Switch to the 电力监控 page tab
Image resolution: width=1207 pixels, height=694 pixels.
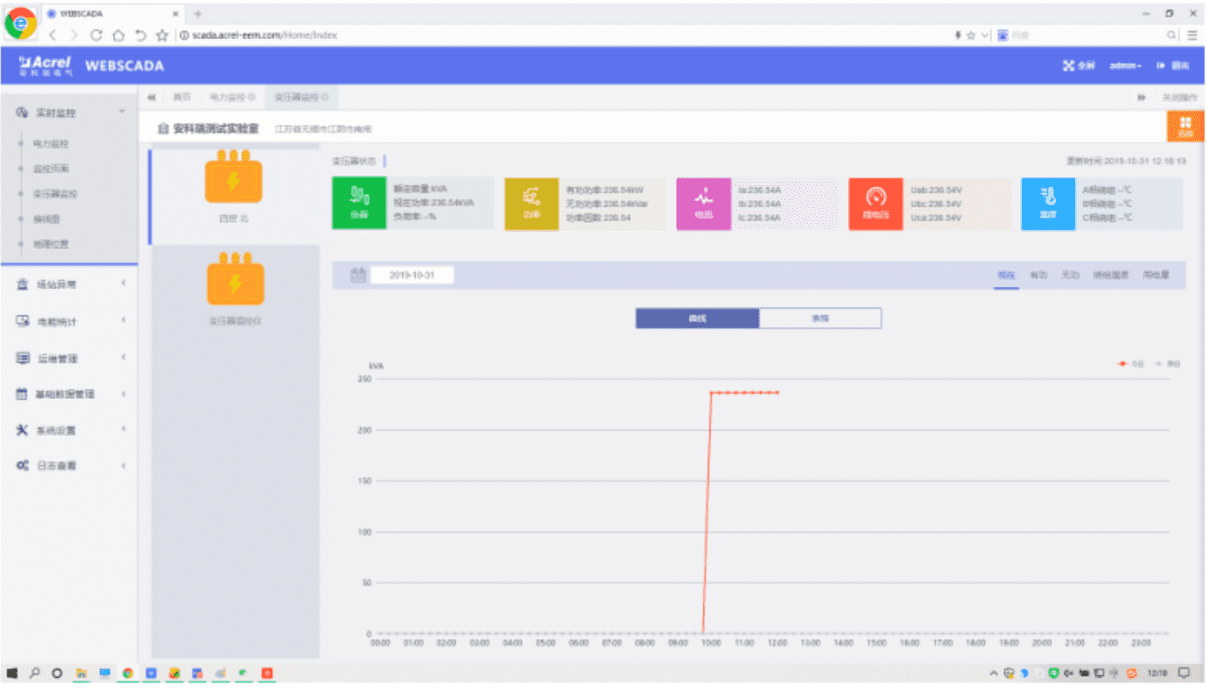(230, 98)
